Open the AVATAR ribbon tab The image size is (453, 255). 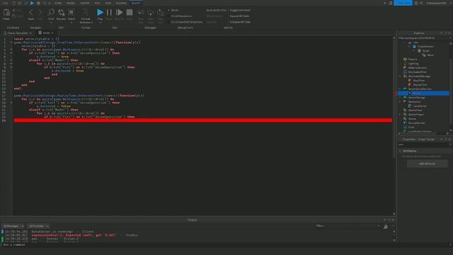pyautogui.click(x=85, y=3)
